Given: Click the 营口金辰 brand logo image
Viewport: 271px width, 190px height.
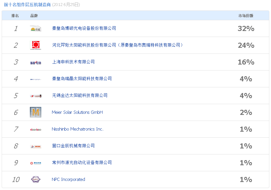Looking at the screenshot, I should (36, 146).
